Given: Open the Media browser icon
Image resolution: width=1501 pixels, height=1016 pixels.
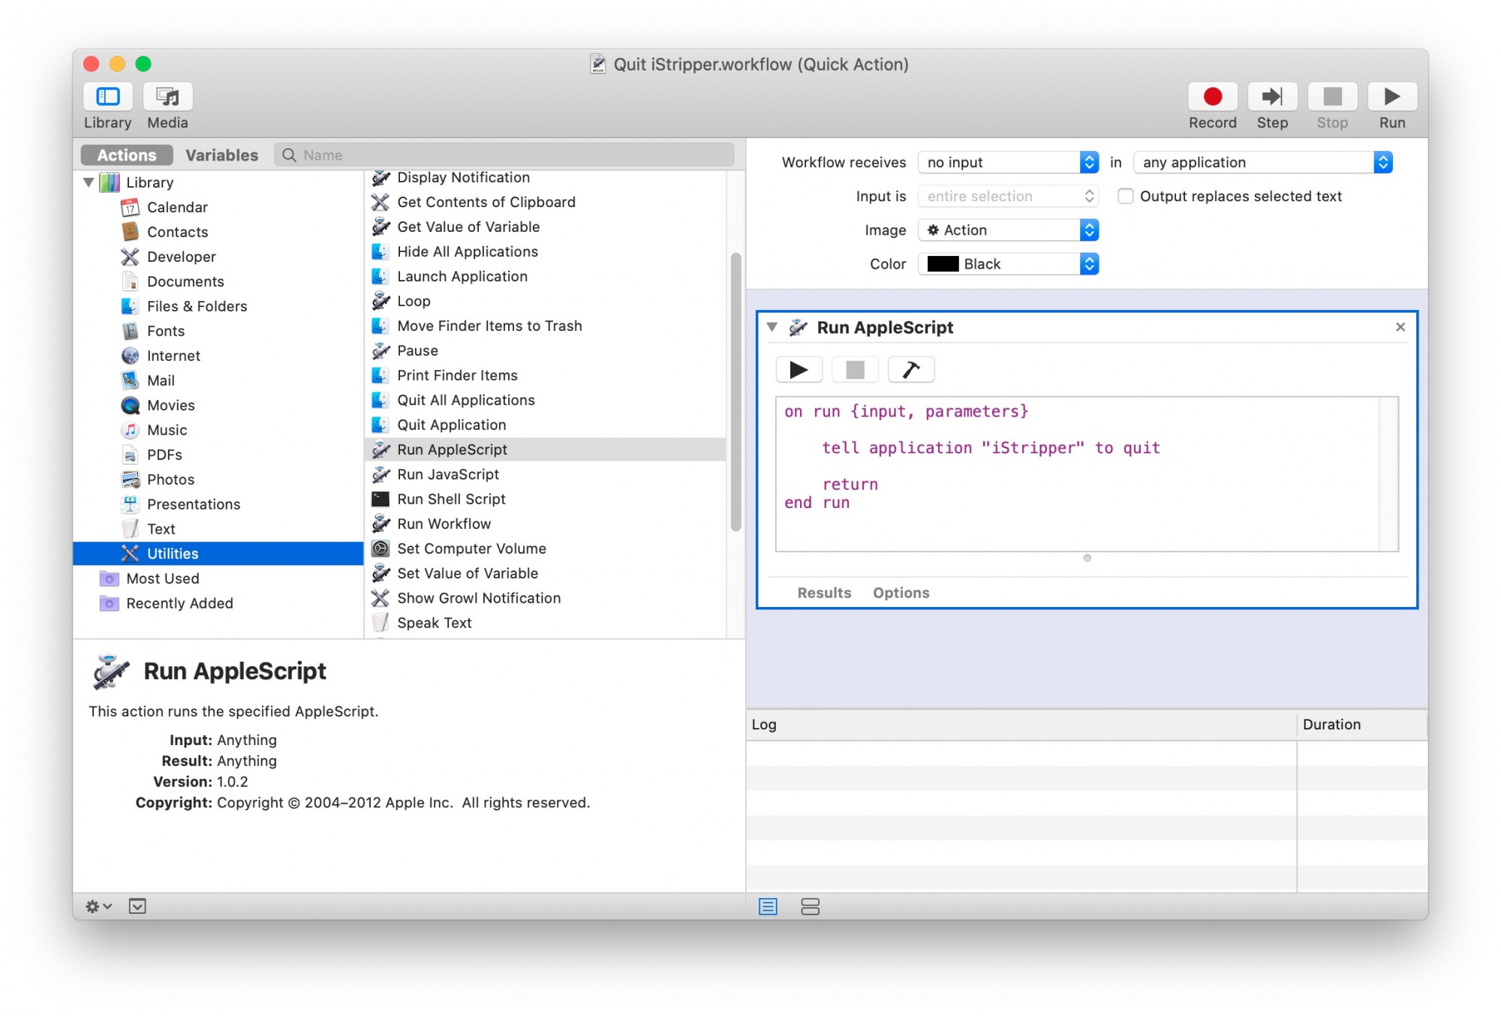Looking at the screenshot, I should (x=167, y=96).
